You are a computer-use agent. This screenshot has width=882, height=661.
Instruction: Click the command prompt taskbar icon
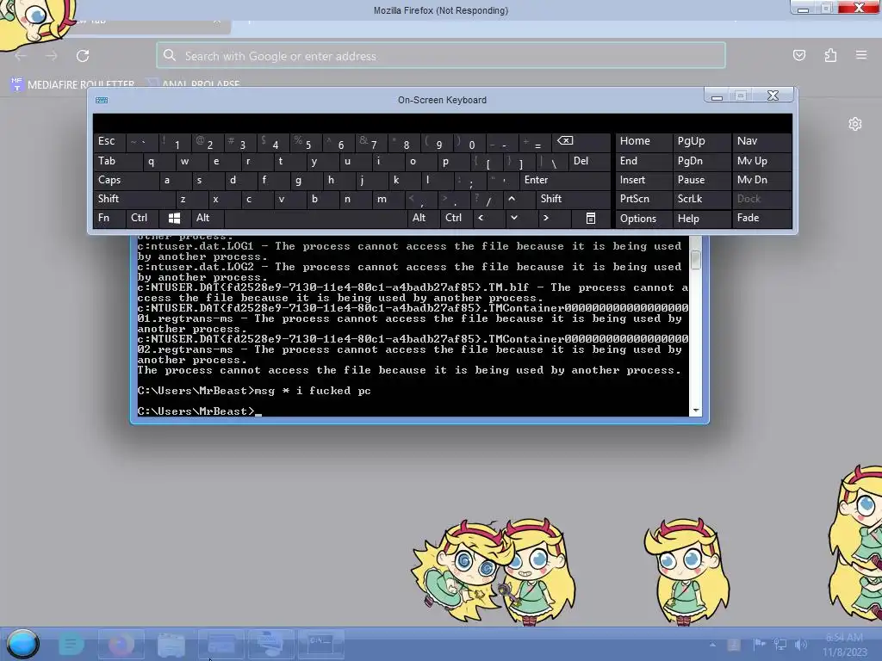click(320, 644)
